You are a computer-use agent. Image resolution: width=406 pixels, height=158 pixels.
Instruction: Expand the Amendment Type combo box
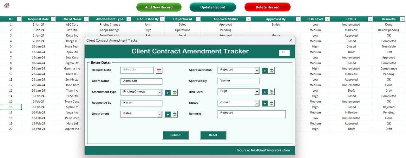pyautogui.click(x=160, y=92)
